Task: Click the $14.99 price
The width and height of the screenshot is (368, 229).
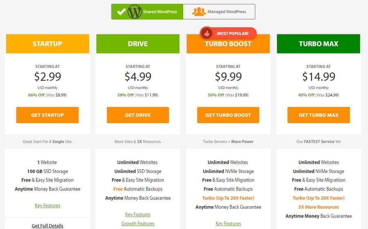Action: [319, 77]
